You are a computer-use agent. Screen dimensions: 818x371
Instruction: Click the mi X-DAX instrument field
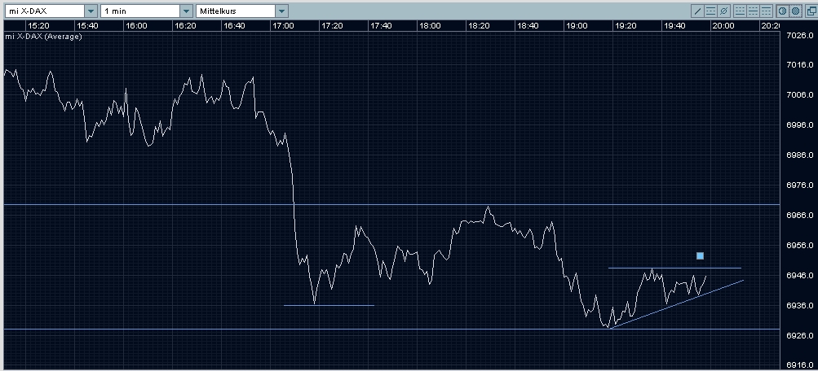(x=44, y=11)
